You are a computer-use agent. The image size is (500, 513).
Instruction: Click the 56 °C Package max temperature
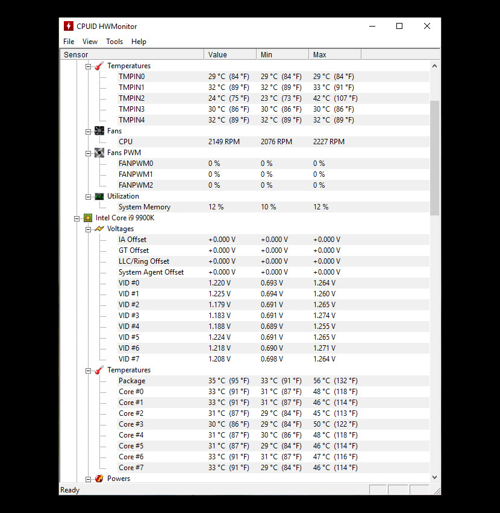(336, 381)
